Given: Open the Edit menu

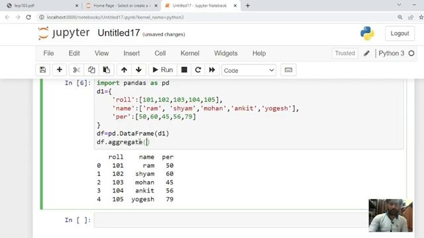Looking at the screenshot, I should pyautogui.click(x=74, y=53).
